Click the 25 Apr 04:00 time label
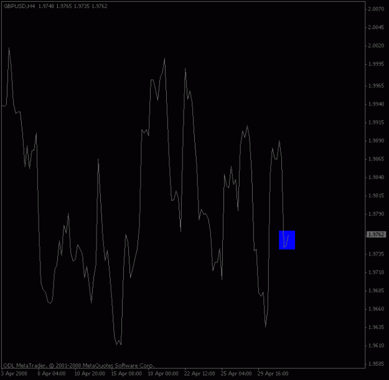 (x=236, y=374)
